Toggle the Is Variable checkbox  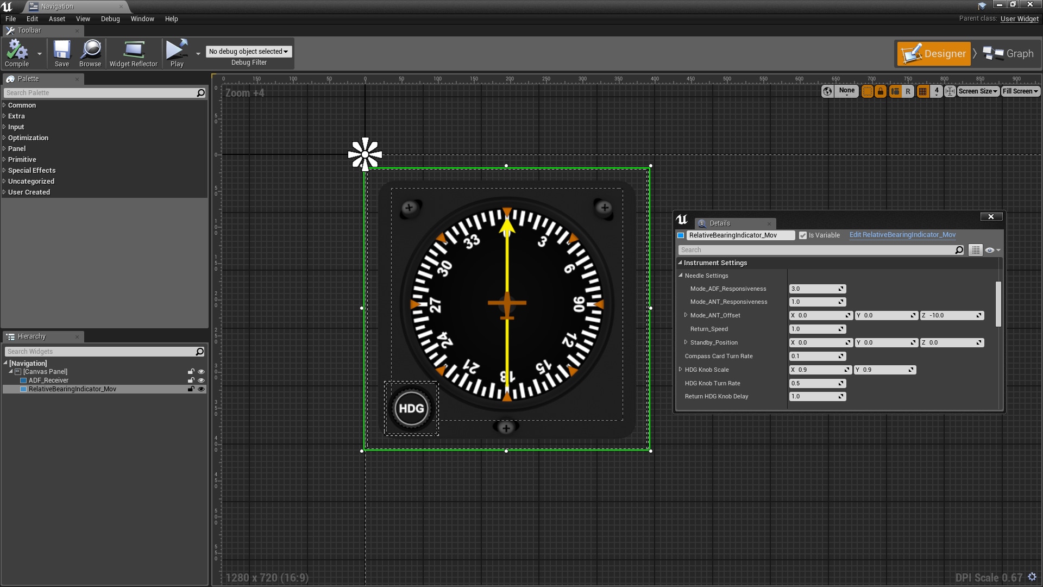(803, 235)
